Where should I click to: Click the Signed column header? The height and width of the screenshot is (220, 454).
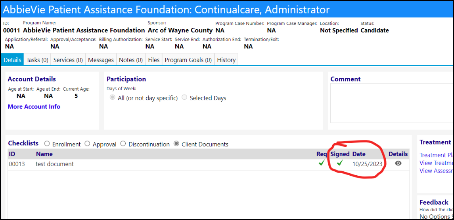pos(340,154)
